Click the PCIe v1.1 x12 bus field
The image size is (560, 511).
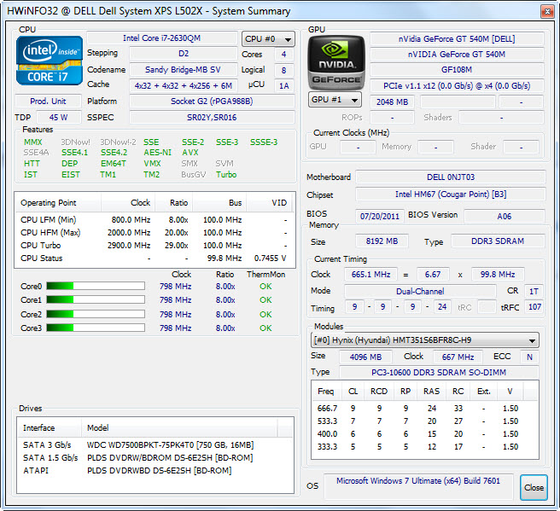457,86
